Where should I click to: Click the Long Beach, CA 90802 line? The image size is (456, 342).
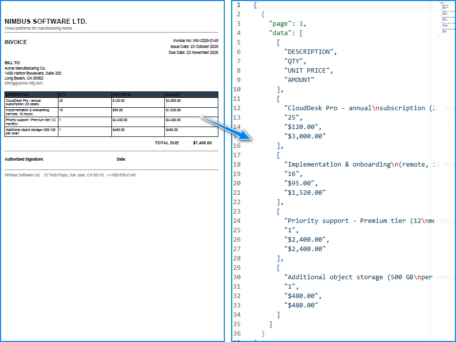(24, 78)
